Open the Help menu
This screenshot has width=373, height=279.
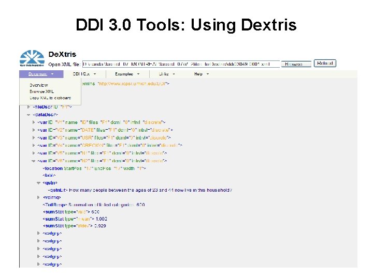click(x=201, y=74)
